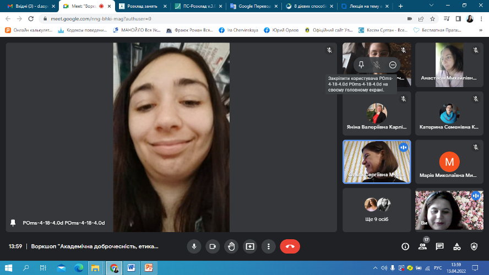Screen dimensions: 489x275
Task: Leave the call with red hang-up button
Action: coord(290,246)
